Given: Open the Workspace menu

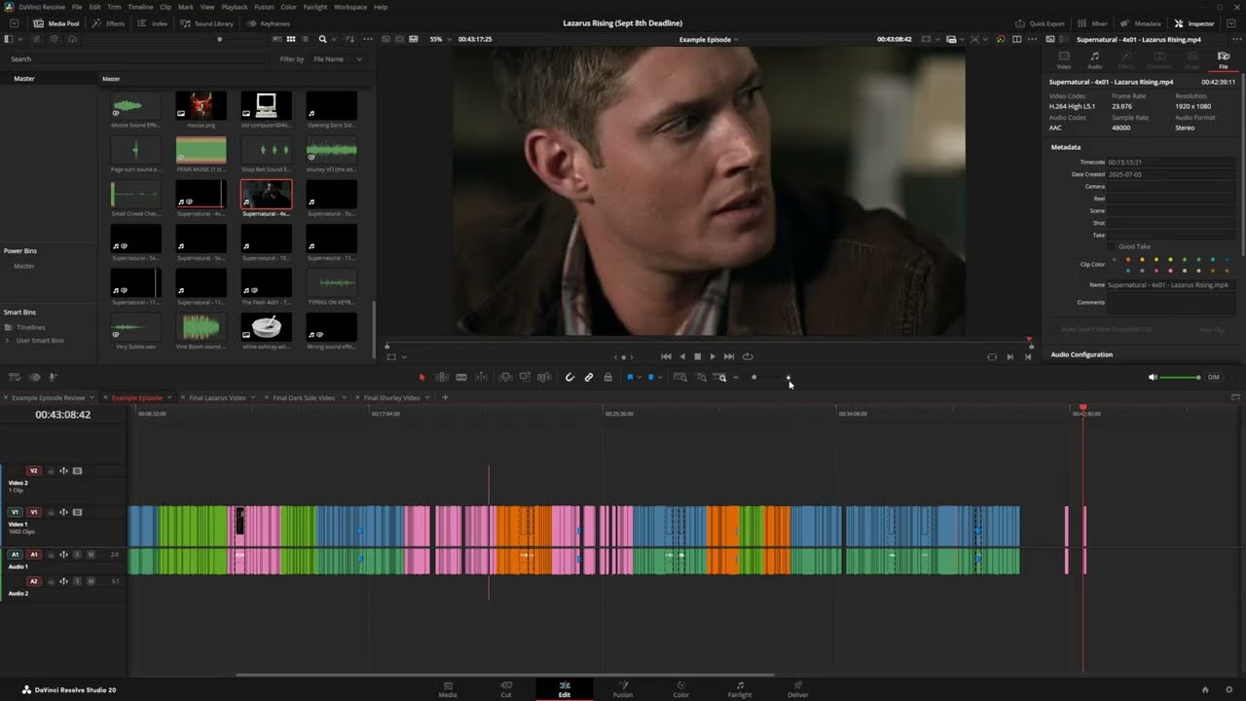Looking at the screenshot, I should coord(350,7).
